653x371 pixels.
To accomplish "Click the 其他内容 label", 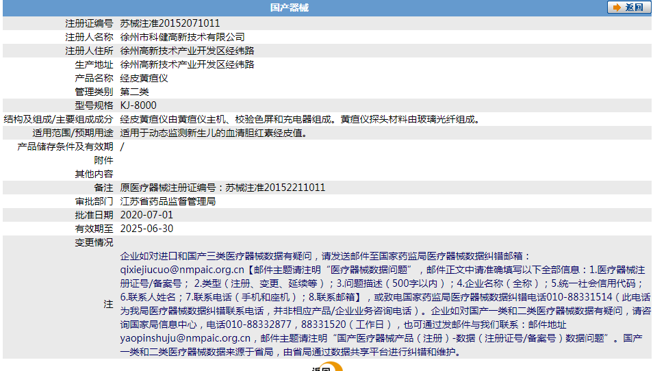I will 94,174.
